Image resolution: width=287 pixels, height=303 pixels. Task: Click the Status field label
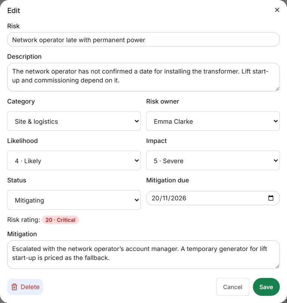[x=16, y=180]
